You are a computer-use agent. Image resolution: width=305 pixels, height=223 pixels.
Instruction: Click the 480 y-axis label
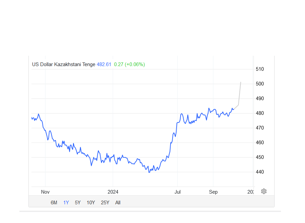(260, 113)
